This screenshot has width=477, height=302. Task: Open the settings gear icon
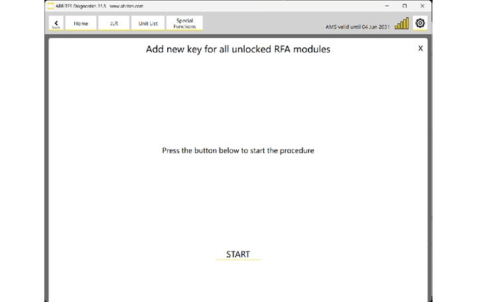point(420,23)
